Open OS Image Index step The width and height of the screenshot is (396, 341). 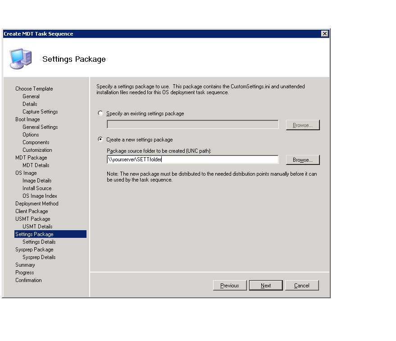point(40,196)
